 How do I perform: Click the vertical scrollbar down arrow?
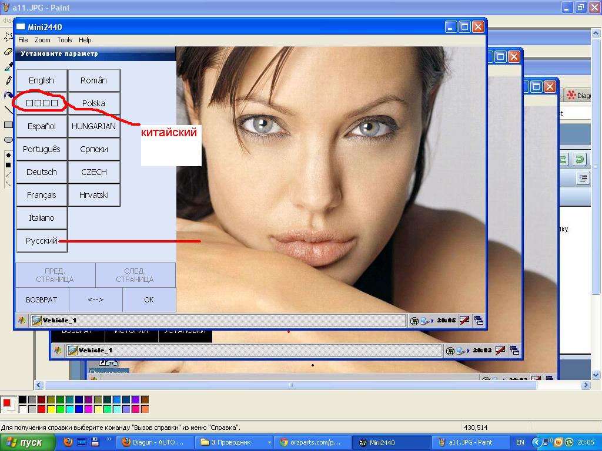tap(596, 375)
